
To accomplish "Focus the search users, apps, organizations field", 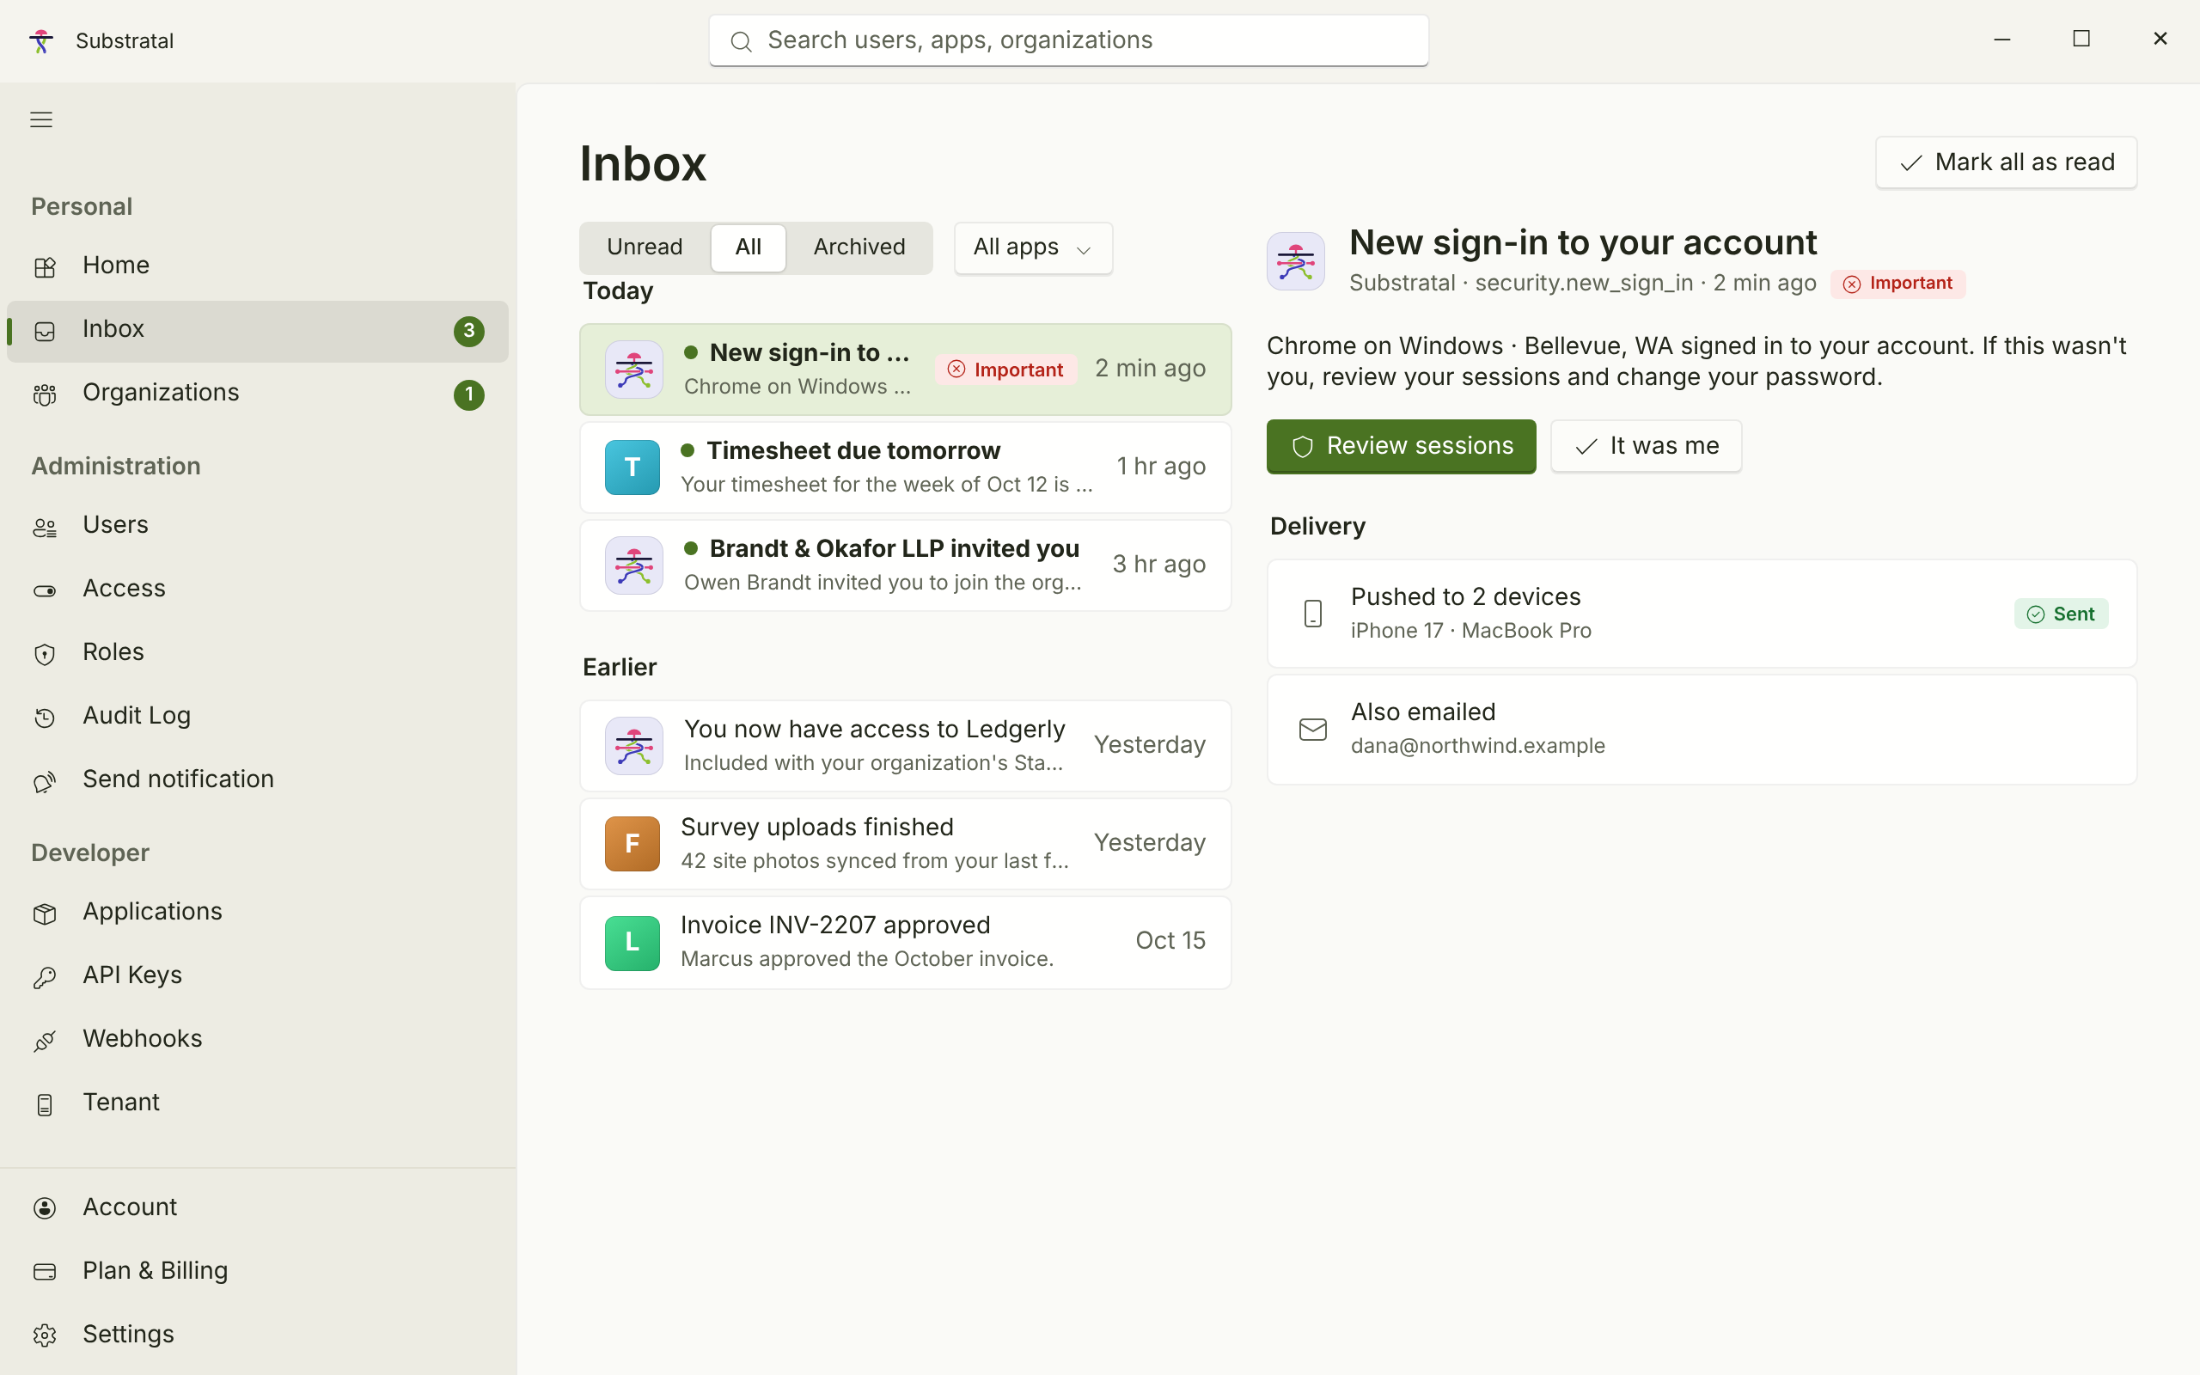I will pyautogui.click(x=1068, y=41).
